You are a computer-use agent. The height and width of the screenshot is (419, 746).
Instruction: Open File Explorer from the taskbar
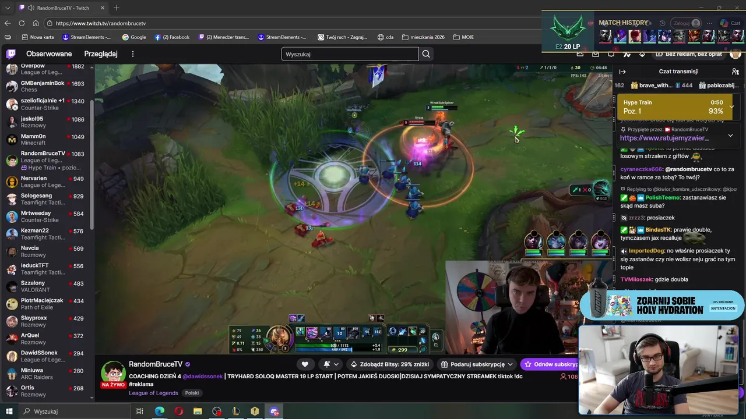tap(198, 411)
